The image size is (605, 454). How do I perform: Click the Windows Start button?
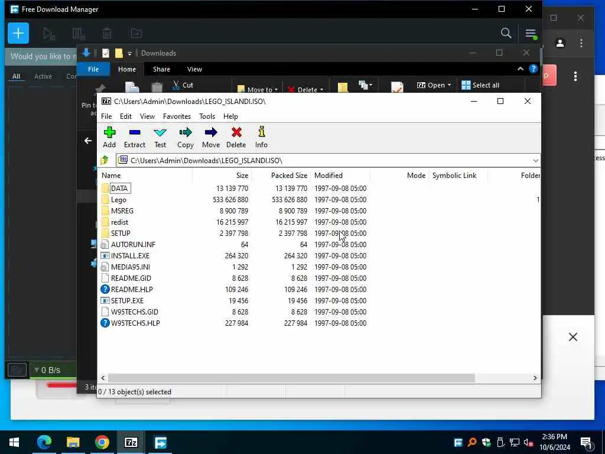pos(14,442)
